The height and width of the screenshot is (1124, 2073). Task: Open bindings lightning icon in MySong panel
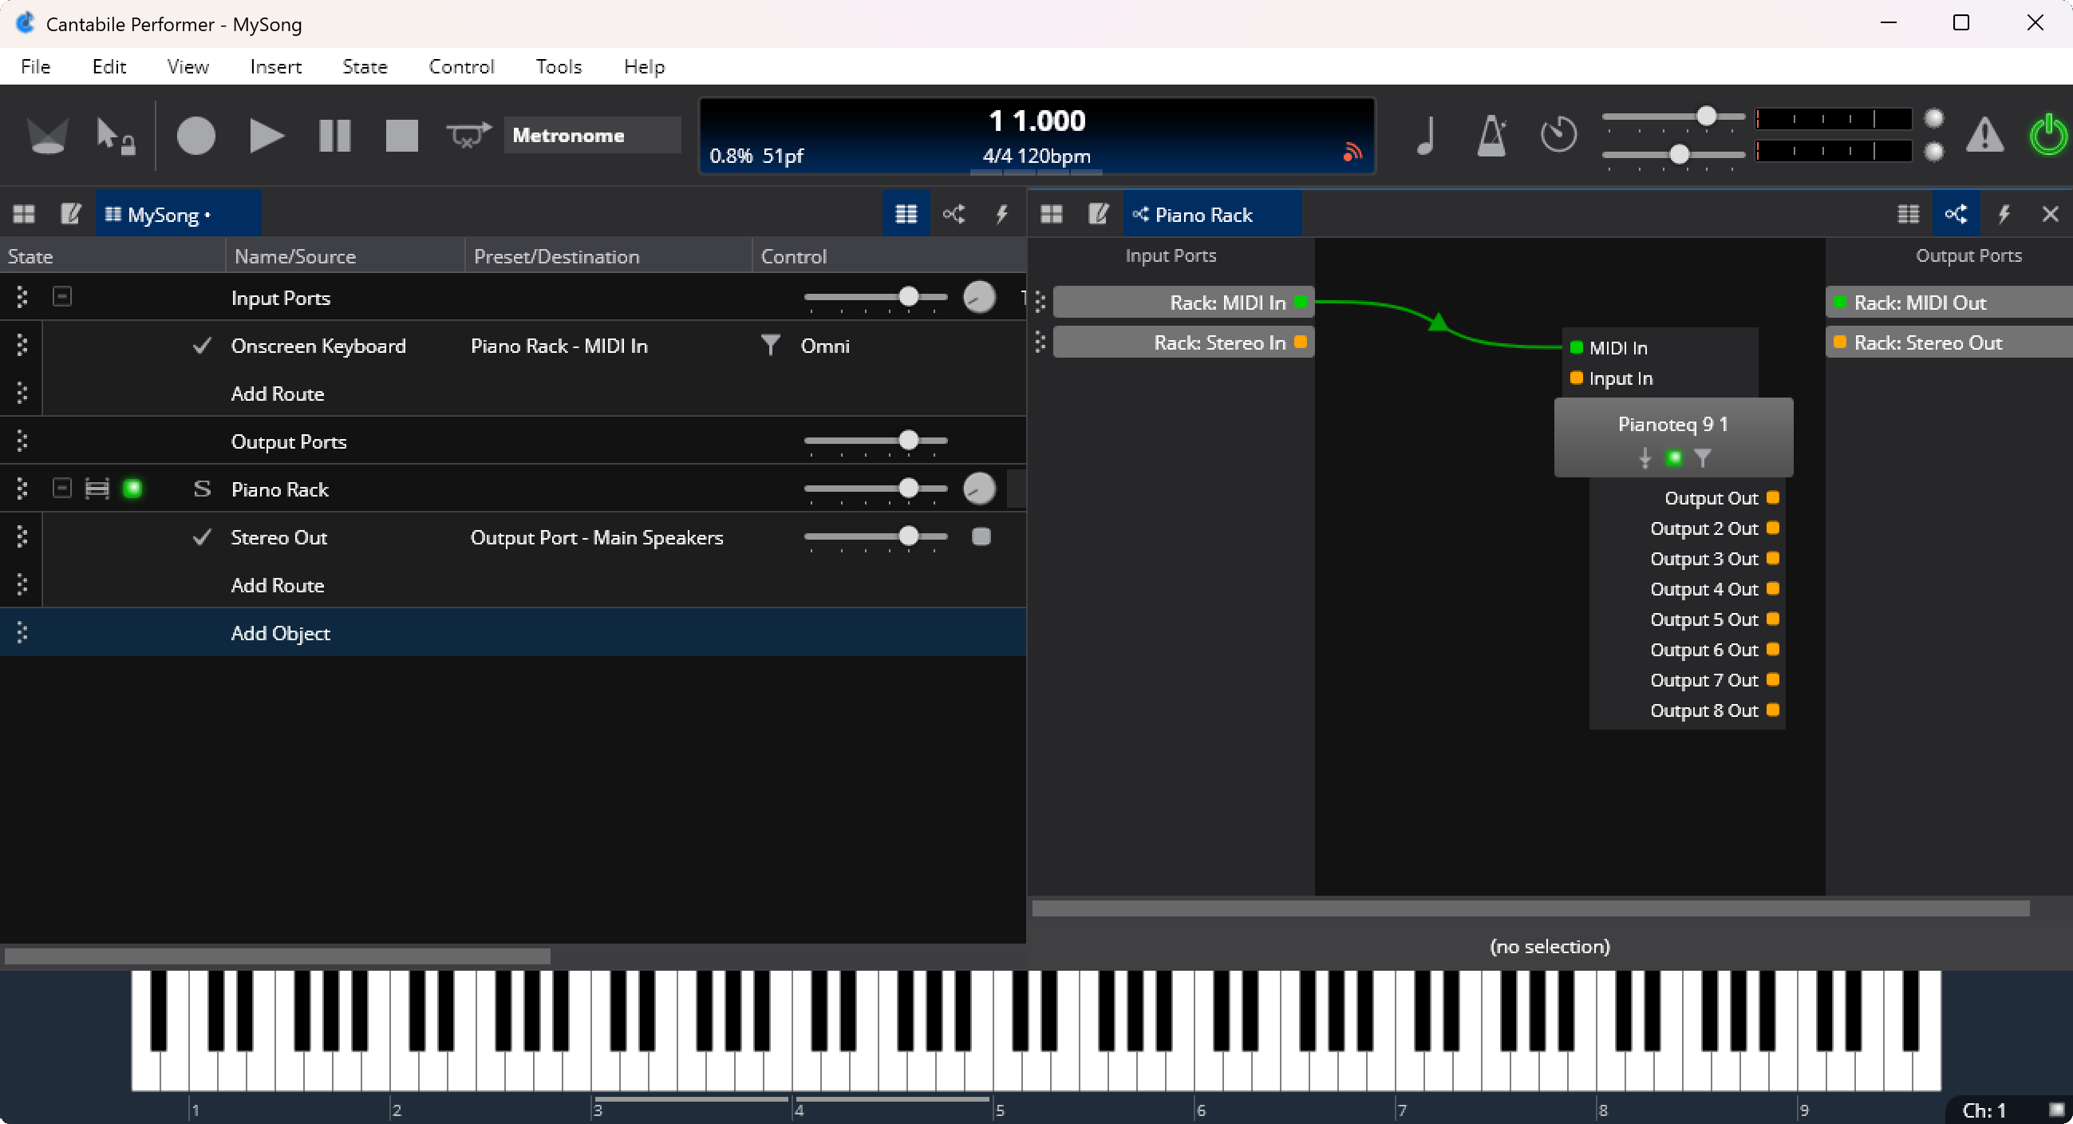click(1001, 214)
